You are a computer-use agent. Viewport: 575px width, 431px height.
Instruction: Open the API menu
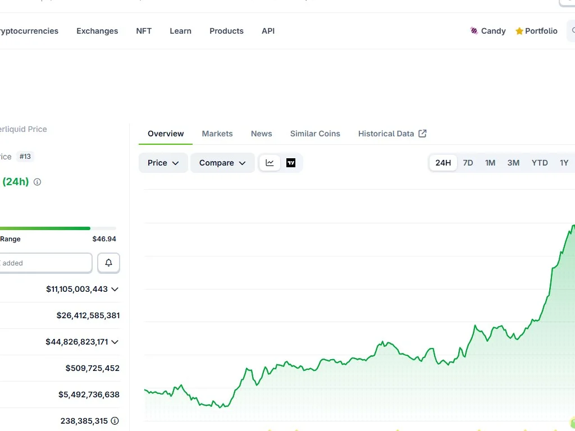[x=268, y=31]
